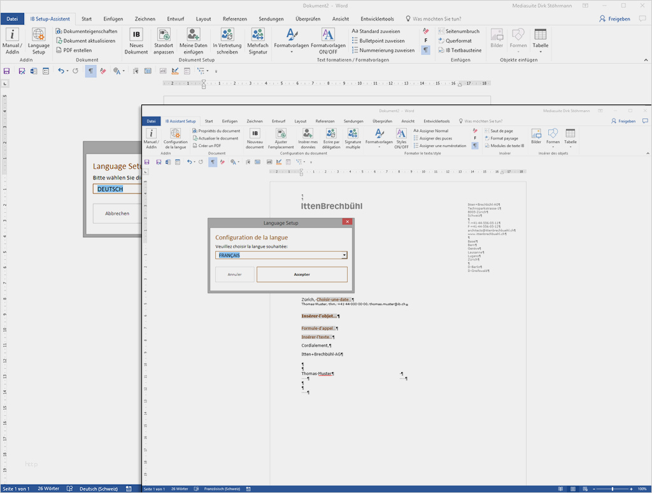Expand the Tabelle dropdown in German ribbon
652x493 pixels.
[540, 52]
